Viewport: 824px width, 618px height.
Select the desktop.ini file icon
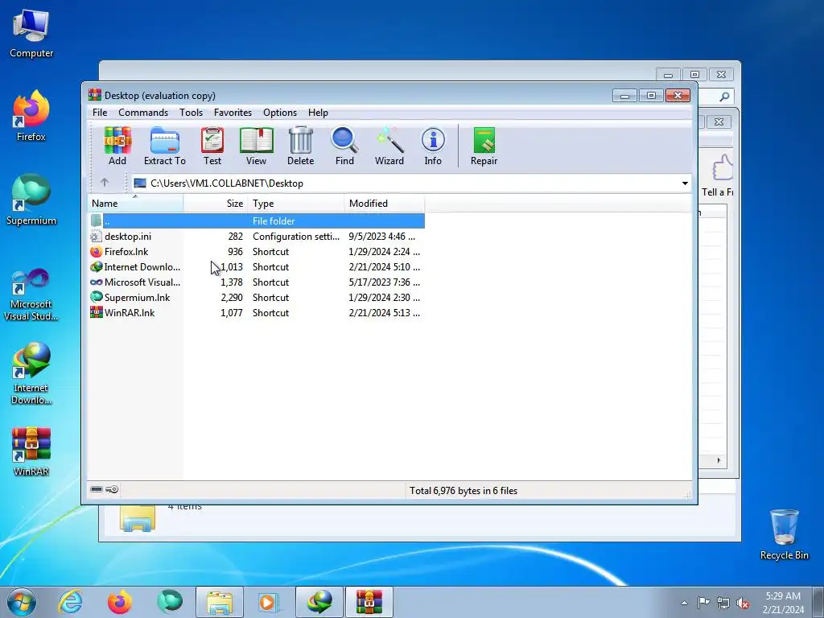[x=97, y=237]
